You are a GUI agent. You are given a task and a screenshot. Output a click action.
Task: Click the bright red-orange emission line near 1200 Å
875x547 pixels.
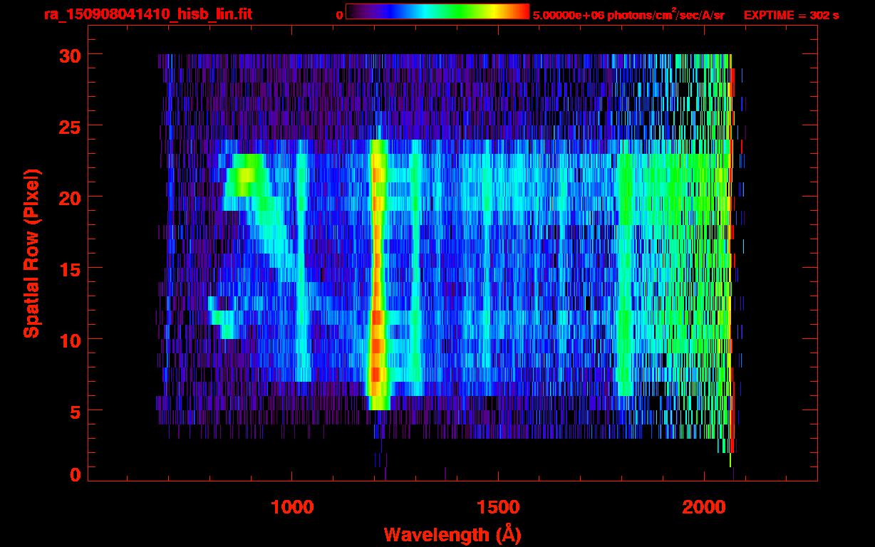(378, 274)
